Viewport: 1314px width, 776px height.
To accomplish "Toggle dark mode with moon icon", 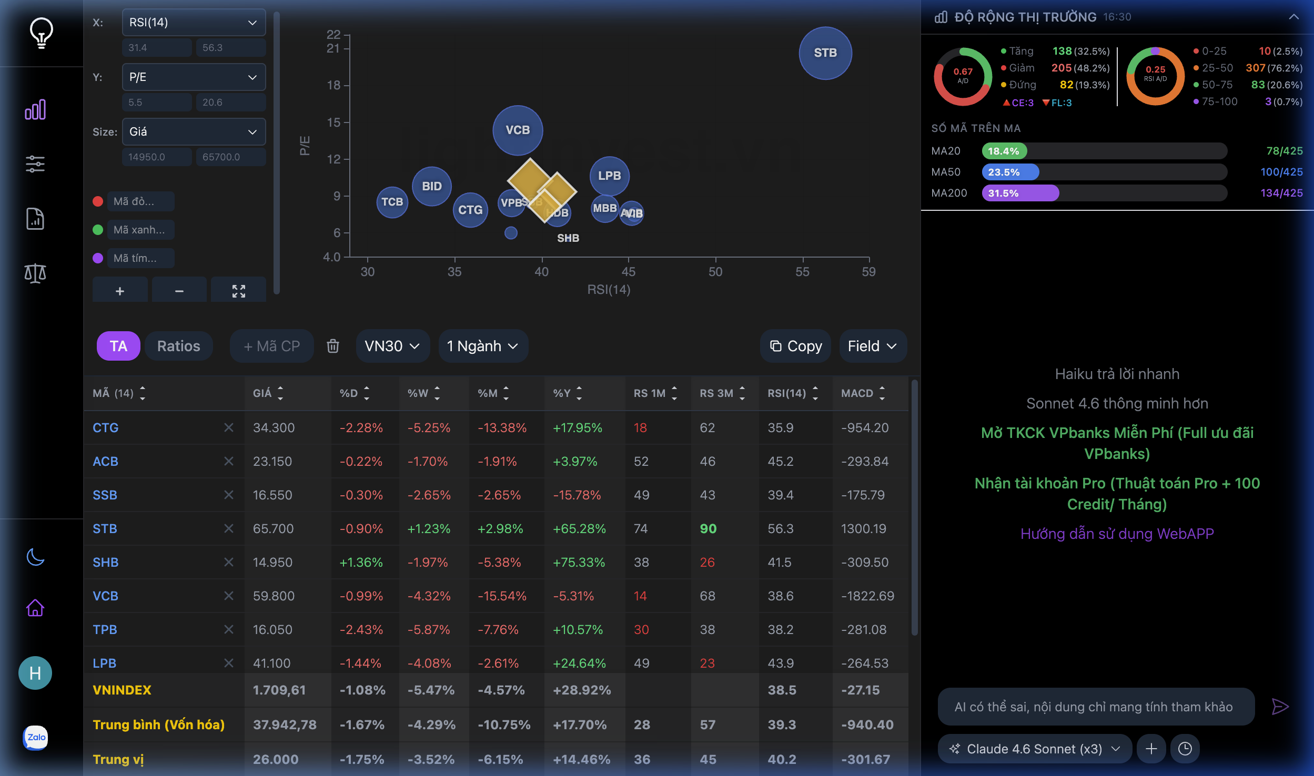I will click(x=35, y=557).
